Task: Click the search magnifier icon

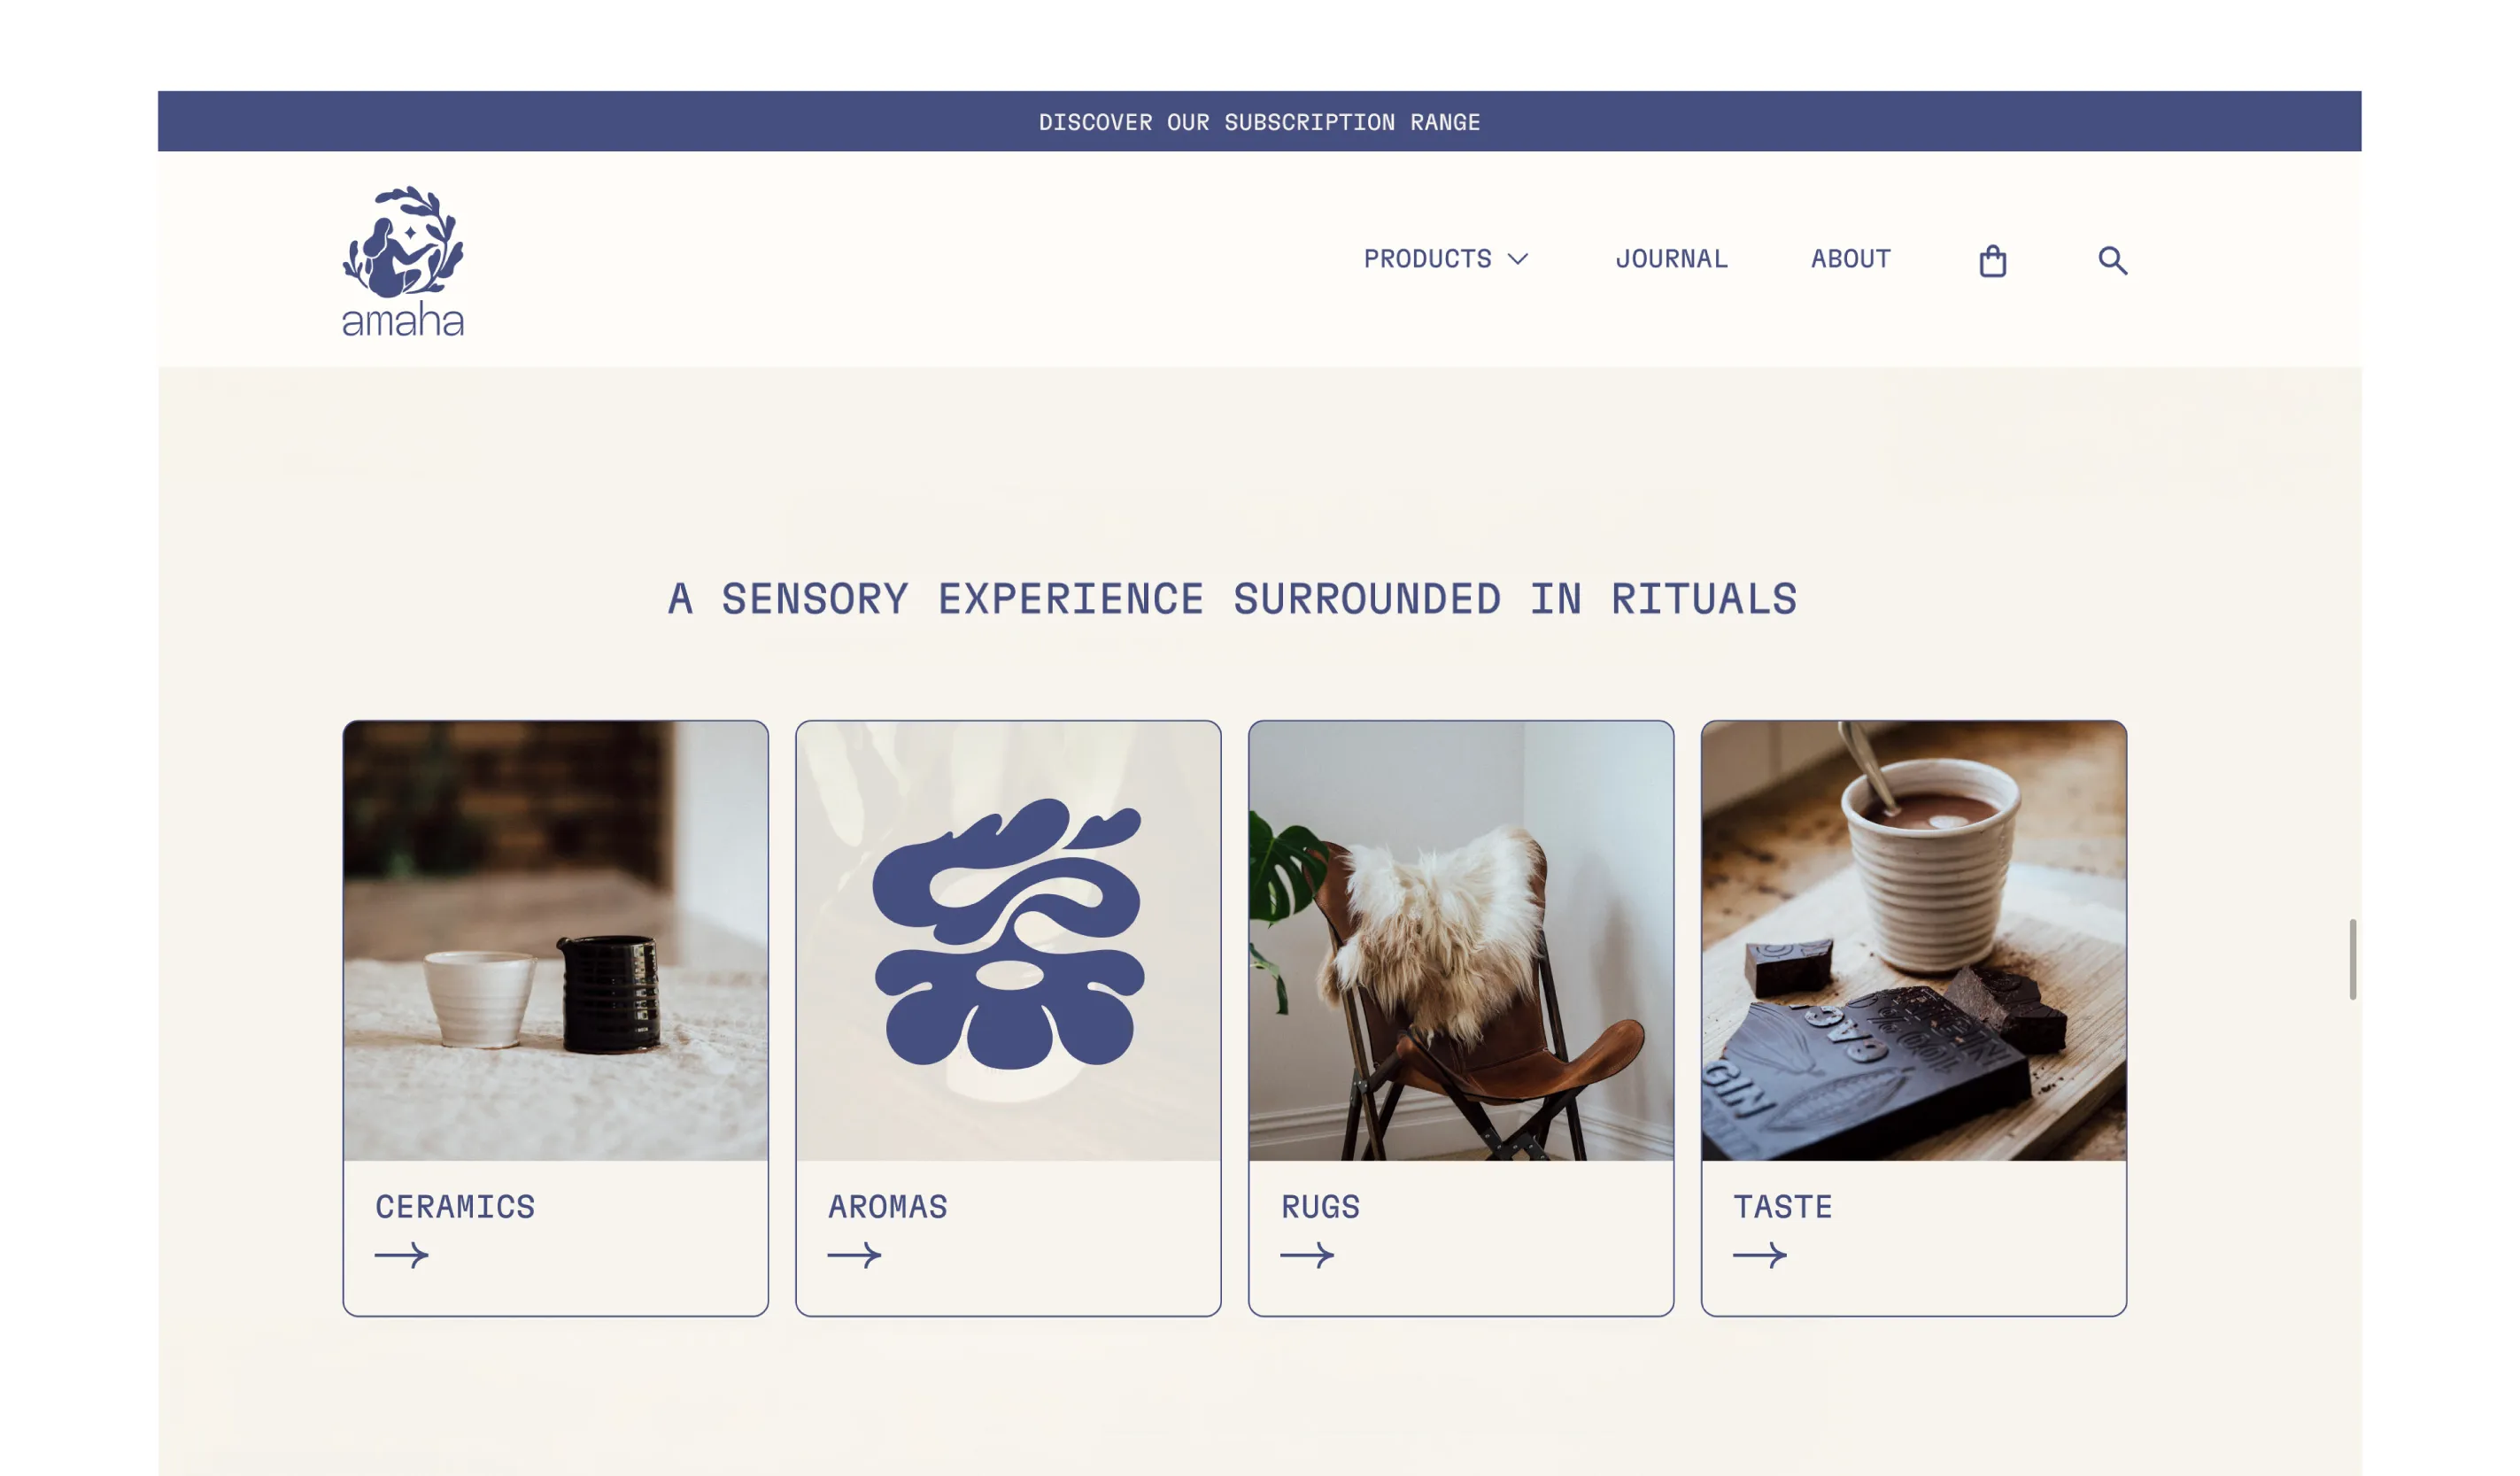Action: coord(2112,260)
